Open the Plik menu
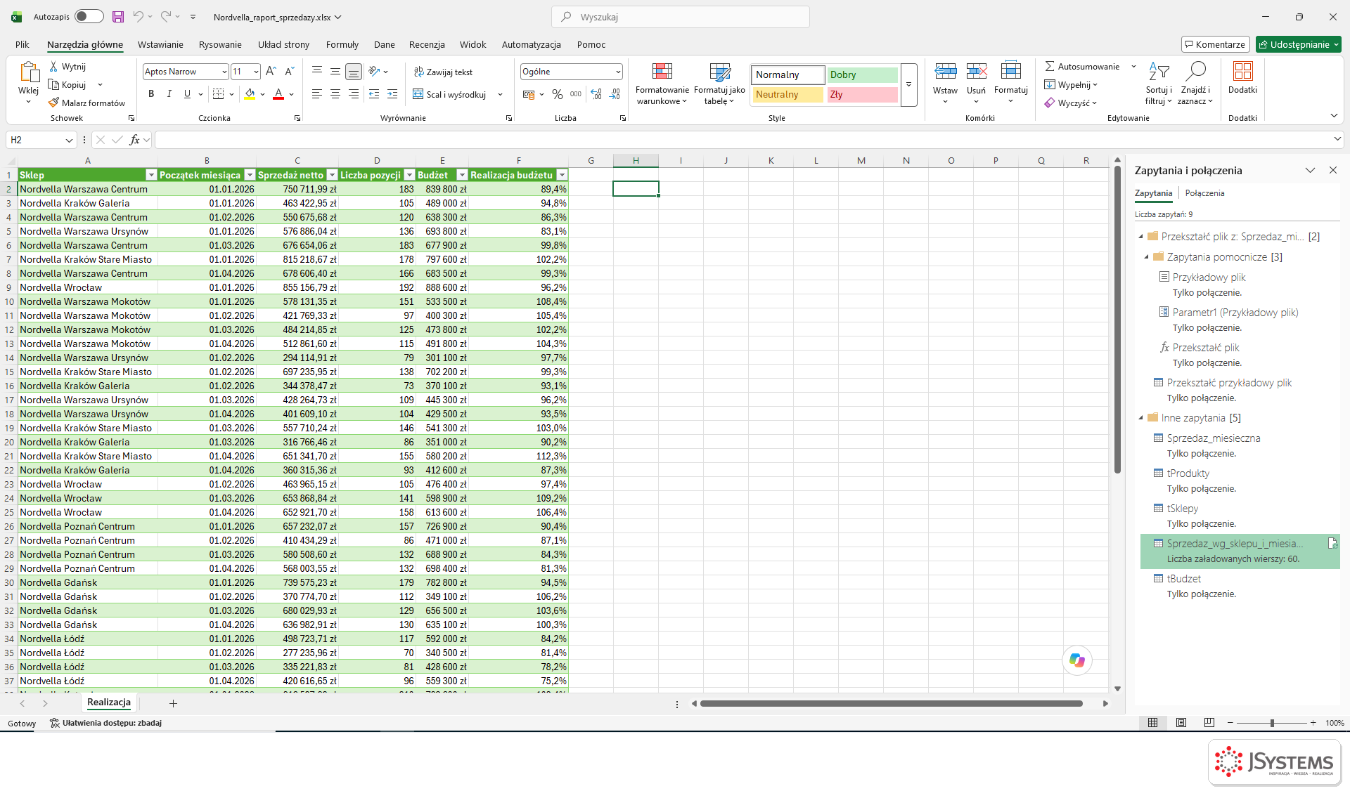This screenshot has height=791, width=1350. coord(22,44)
